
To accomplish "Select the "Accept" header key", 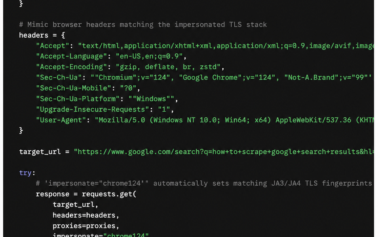I will [x=53, y=46].
